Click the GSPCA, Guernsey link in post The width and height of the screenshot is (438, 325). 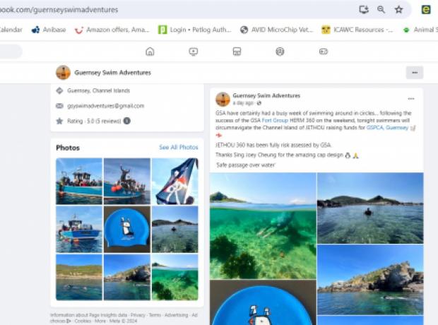[x=387, y=128]
